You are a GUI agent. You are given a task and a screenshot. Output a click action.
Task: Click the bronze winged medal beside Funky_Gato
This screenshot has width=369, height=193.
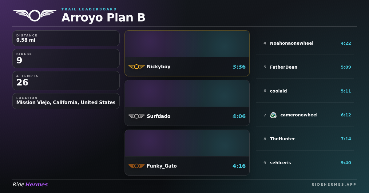[137, 166]
